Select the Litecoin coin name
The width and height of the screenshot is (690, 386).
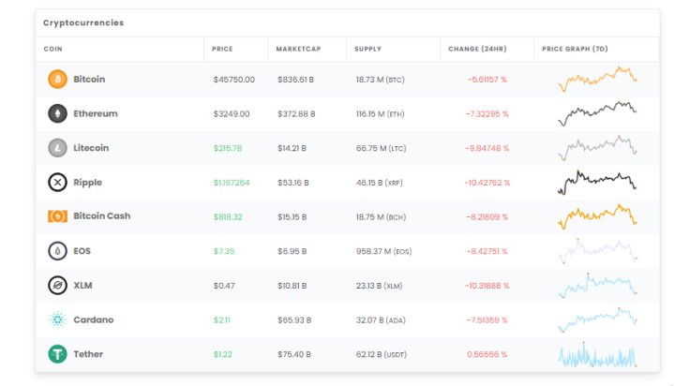91,148
